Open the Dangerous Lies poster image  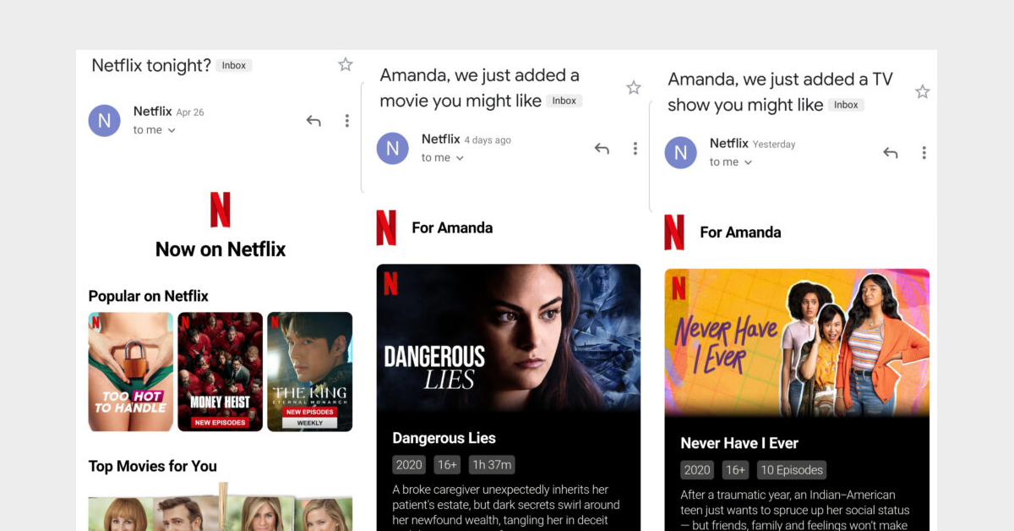click(509, 337)
